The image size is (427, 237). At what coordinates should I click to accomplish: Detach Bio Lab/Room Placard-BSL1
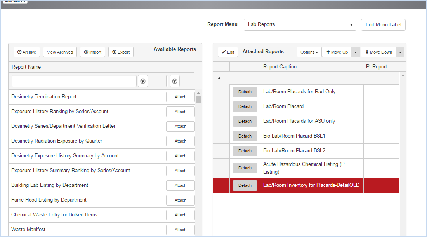click(x=245, y=136)
